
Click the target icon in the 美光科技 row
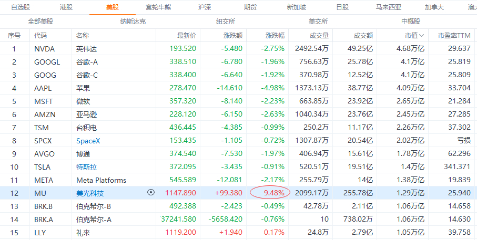point(151,192)
